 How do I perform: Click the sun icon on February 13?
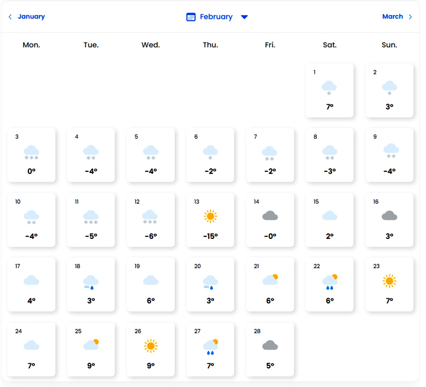point(210,216)
